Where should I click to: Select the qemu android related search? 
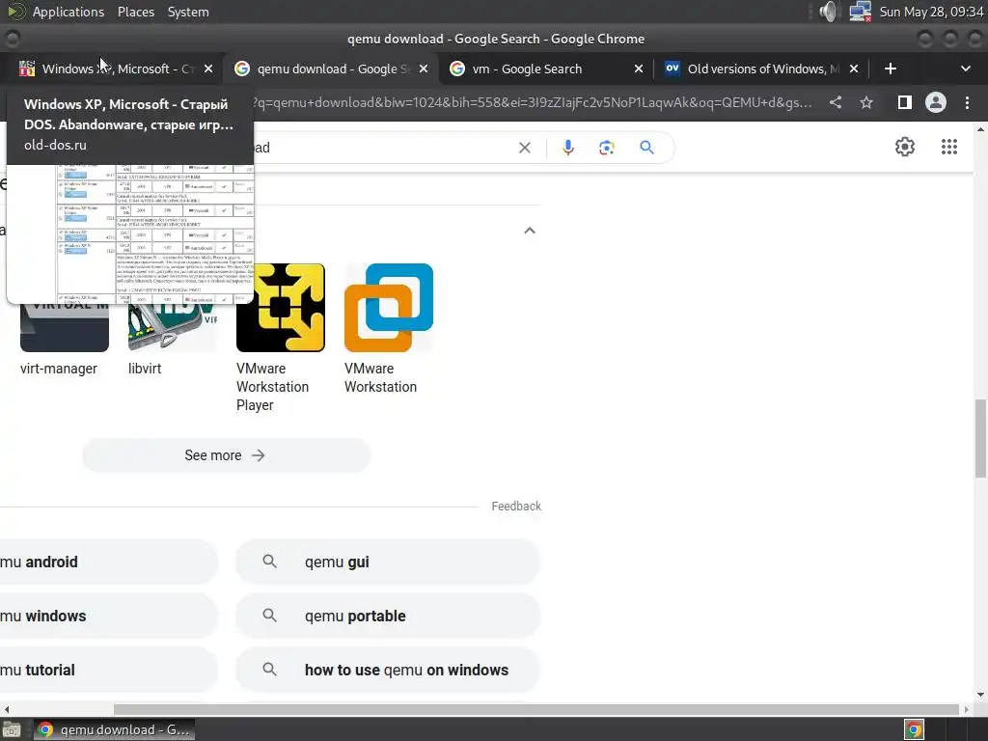(x=109, y=562)
